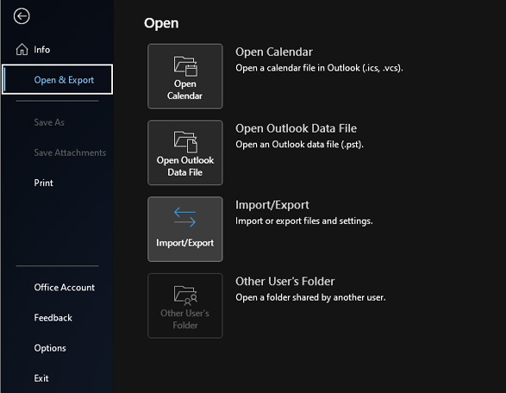Click the Open Outlook Data File heading
Viewport: 506px width, 393px height.
[296, 128]
